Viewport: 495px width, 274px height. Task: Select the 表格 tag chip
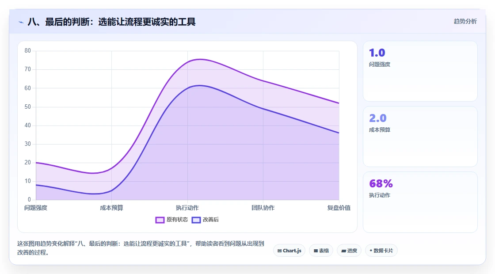(x=321, y=251)
